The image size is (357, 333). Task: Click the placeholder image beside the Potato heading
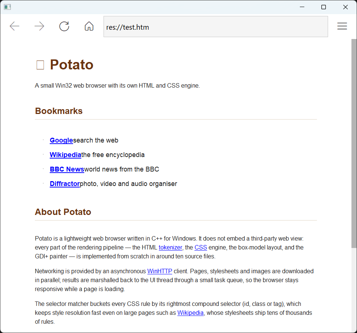coord(40,65)
